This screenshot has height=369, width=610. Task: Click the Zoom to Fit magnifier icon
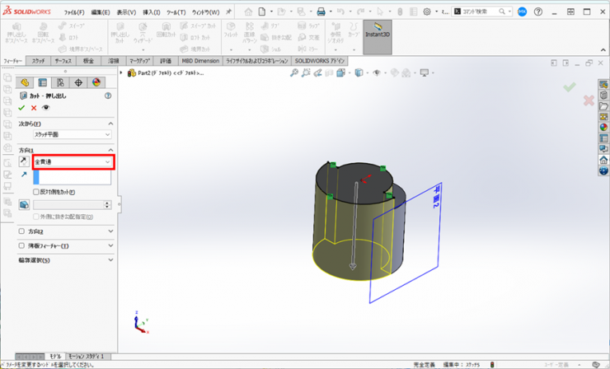(294, 73)
